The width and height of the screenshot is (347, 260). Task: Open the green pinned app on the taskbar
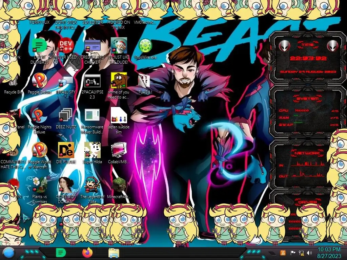click(x=61, y=253)
